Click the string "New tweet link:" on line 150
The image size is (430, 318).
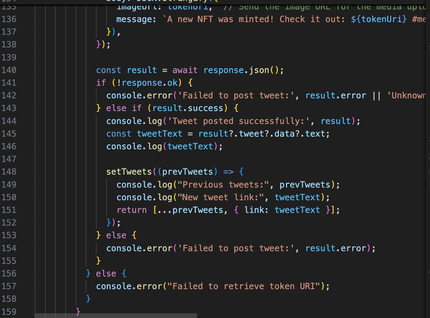(221, 197)
